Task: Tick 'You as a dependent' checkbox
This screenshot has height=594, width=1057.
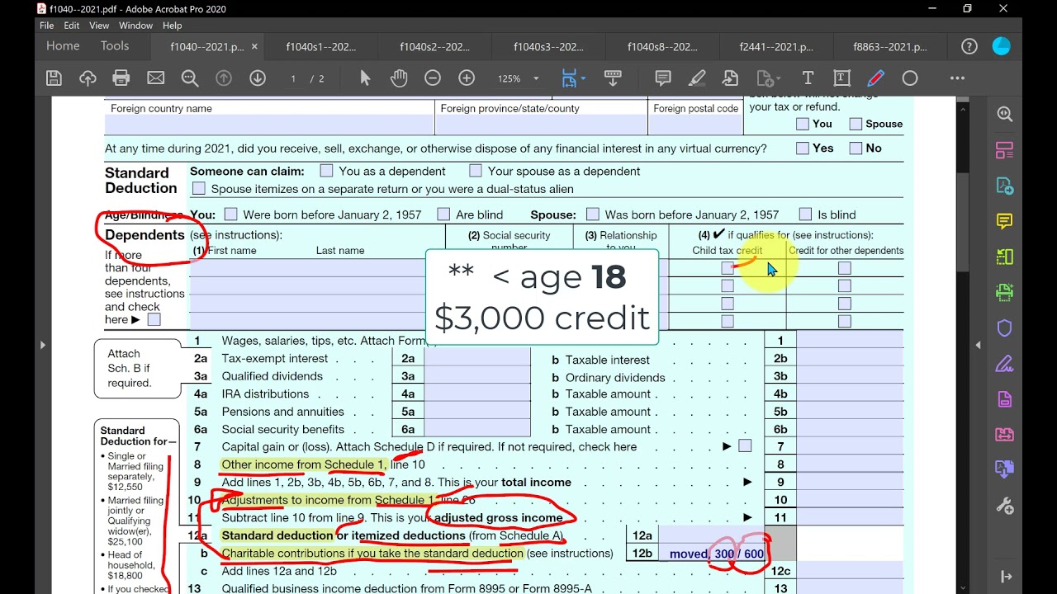Action: tap(326, 171)
